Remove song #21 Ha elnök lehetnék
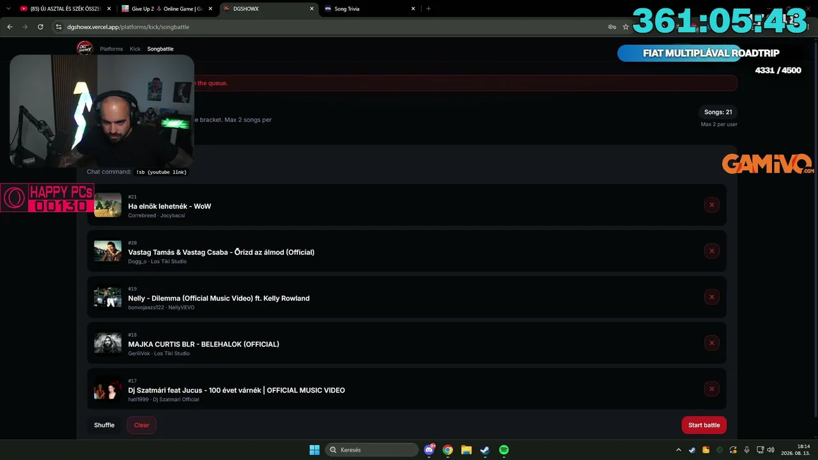This screenshot has width=818, height=460. point(711,205)
